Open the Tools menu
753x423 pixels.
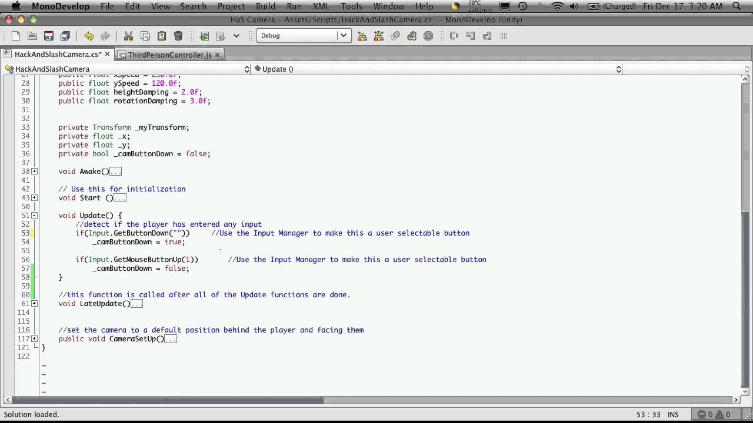coord(351,6)
